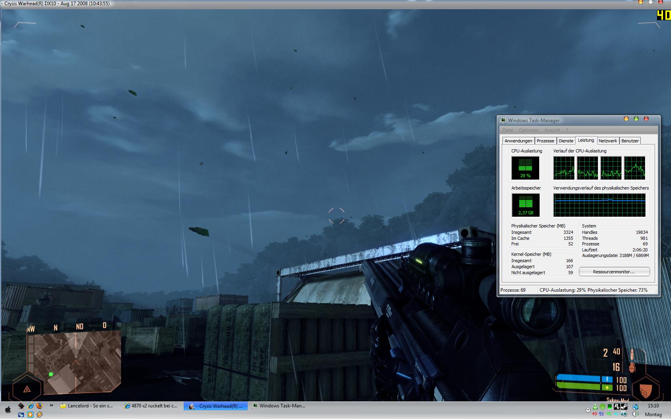
Task: Click the red 49 temperature tray reading
Action: tap(594, 414)
